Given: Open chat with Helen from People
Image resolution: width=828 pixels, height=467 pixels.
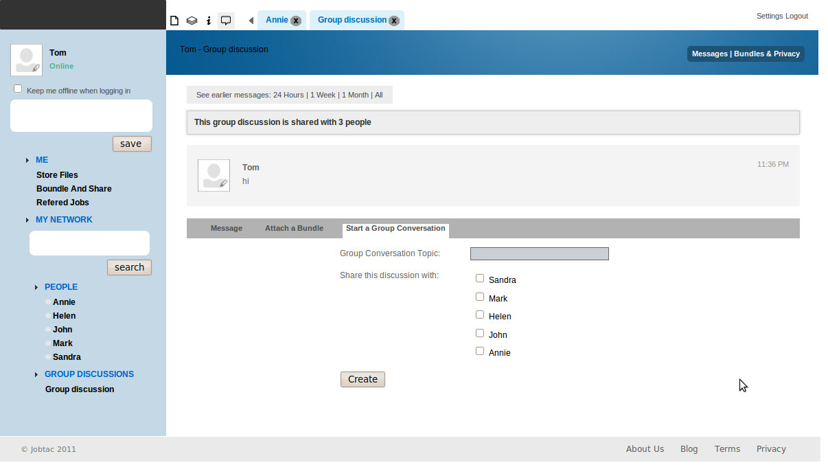Looking at the screenshot, I should 65,316.
